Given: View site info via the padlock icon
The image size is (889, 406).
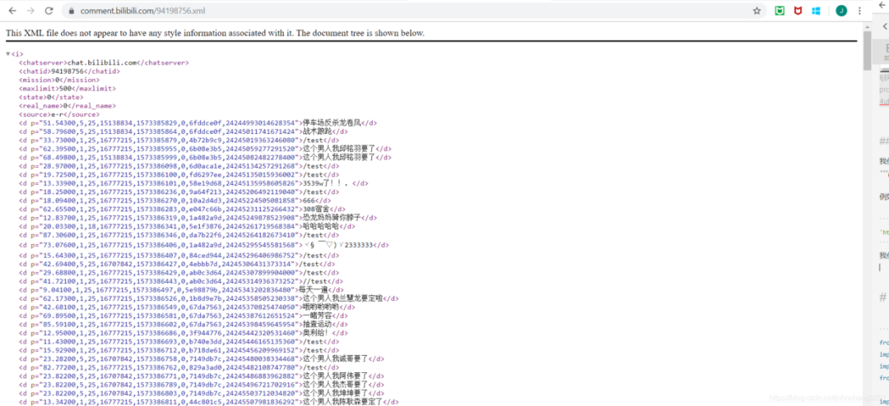Looking at the screenshot, I should coord(72,11).
